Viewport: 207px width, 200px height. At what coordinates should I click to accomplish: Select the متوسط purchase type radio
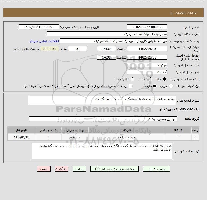(x=155, y=86)
